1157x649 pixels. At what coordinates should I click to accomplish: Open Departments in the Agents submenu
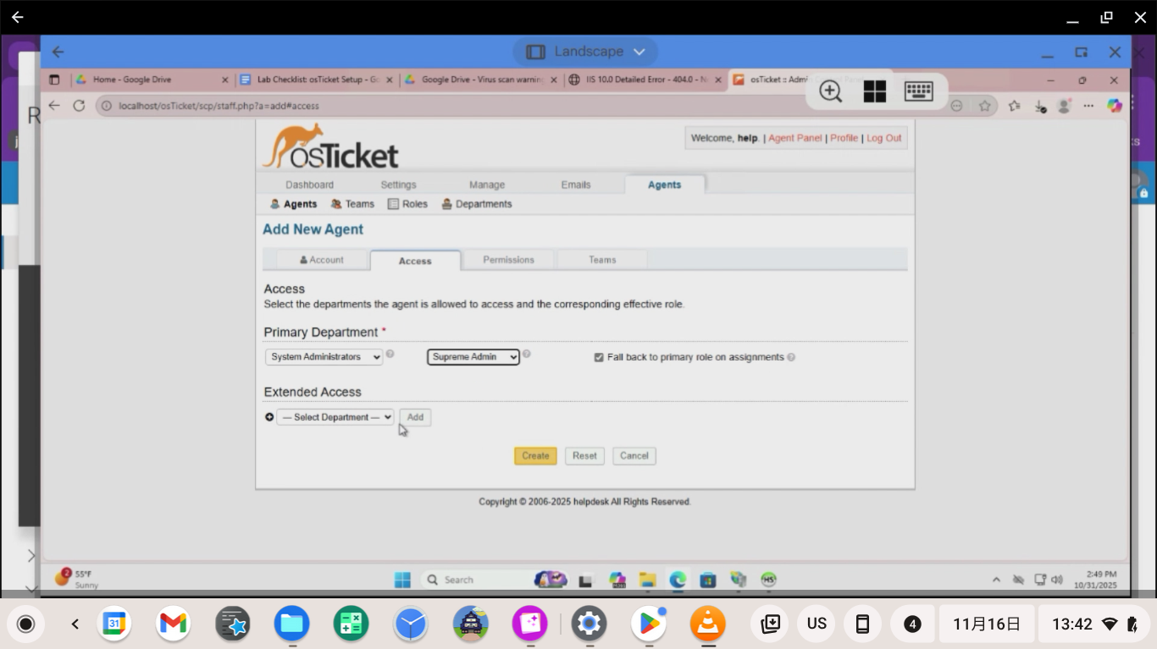click(477, 204)
